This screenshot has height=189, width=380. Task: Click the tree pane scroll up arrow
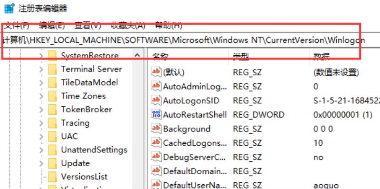137,56
